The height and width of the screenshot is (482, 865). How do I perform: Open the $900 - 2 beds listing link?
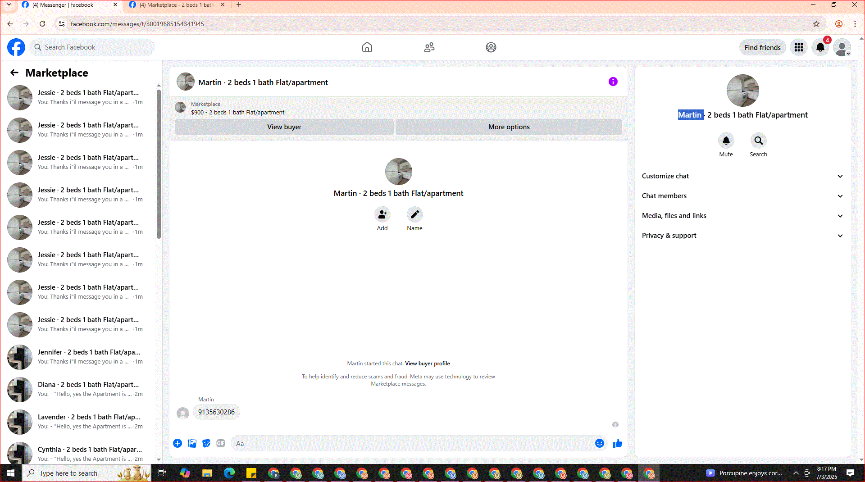click(237, 113)
